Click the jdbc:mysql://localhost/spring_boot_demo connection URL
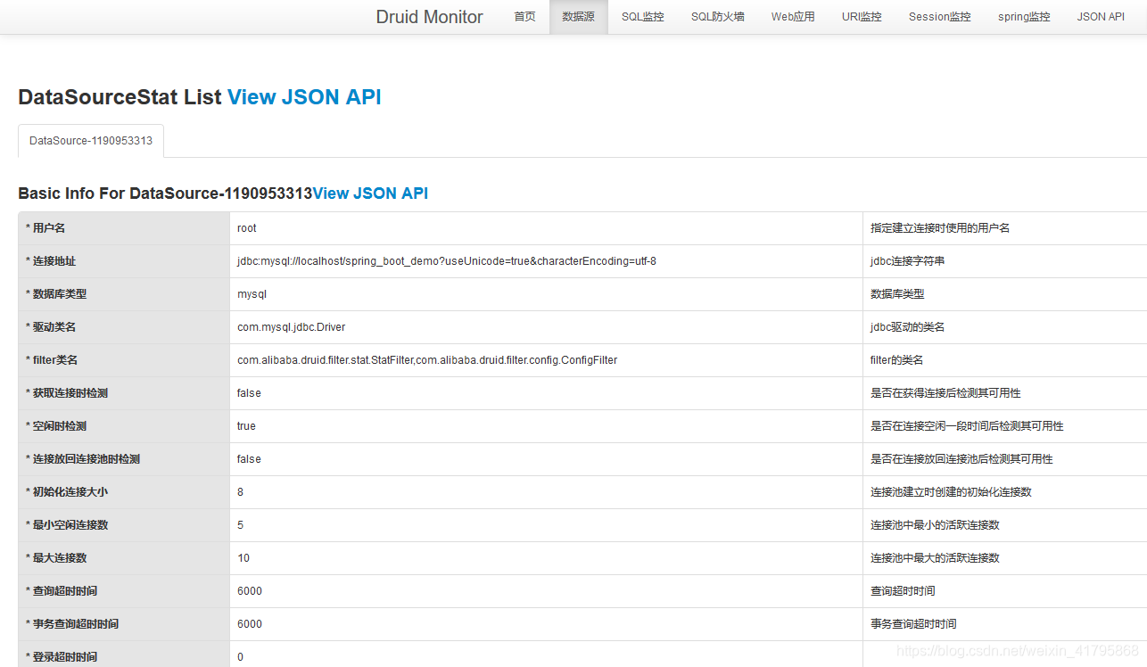1147x667 pixels. 447,261
